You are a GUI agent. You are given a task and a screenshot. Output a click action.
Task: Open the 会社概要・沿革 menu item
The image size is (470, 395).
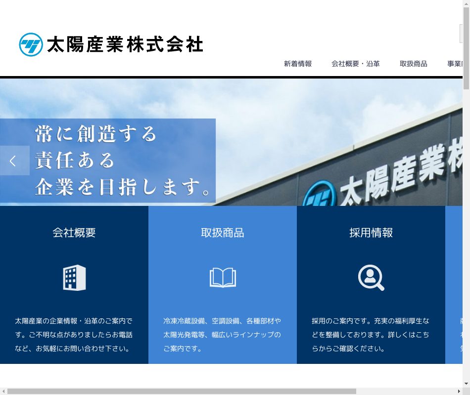point(356,64)
